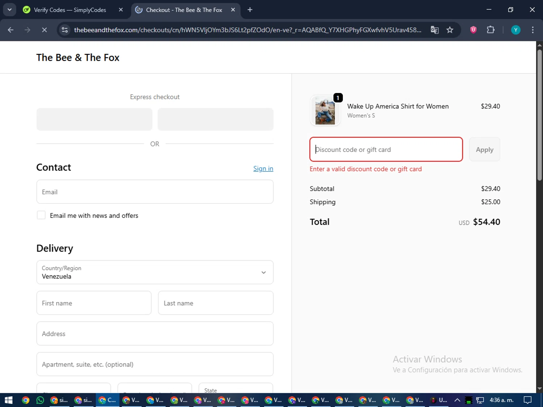Click the scrollbar down arrow
Image resolution: width=543 pixels, height=407 pixels.
pos(539,389)
